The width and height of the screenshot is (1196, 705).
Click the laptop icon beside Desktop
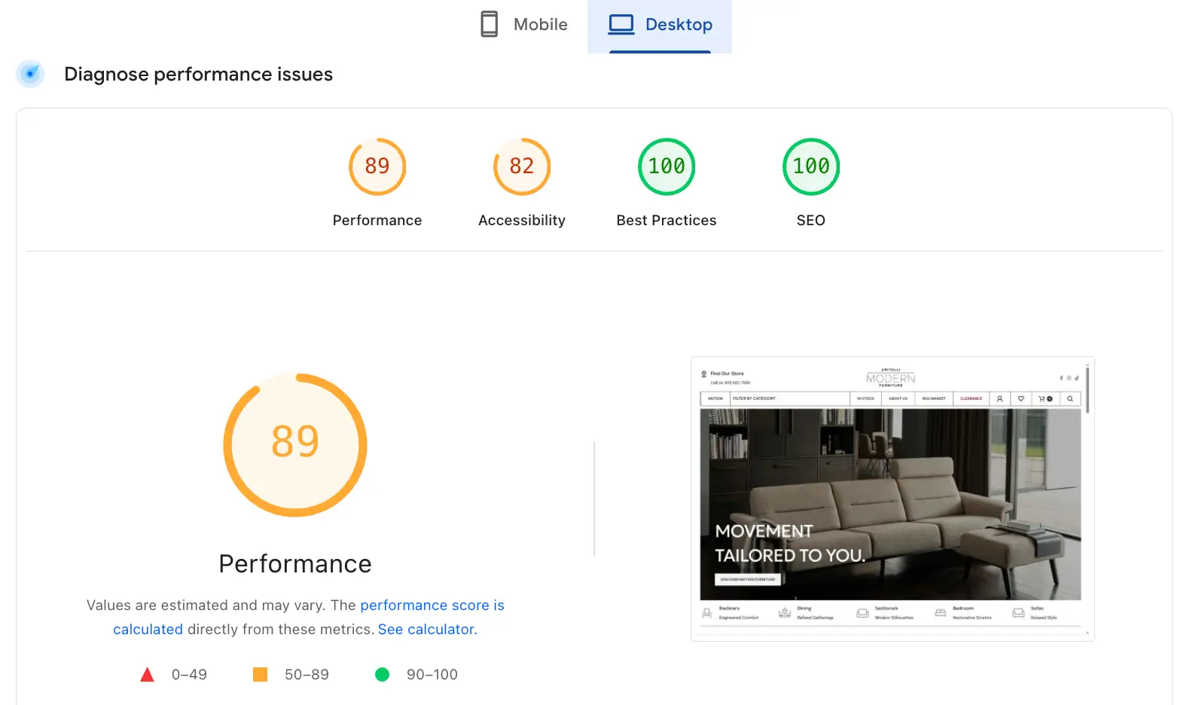[621, 24]
